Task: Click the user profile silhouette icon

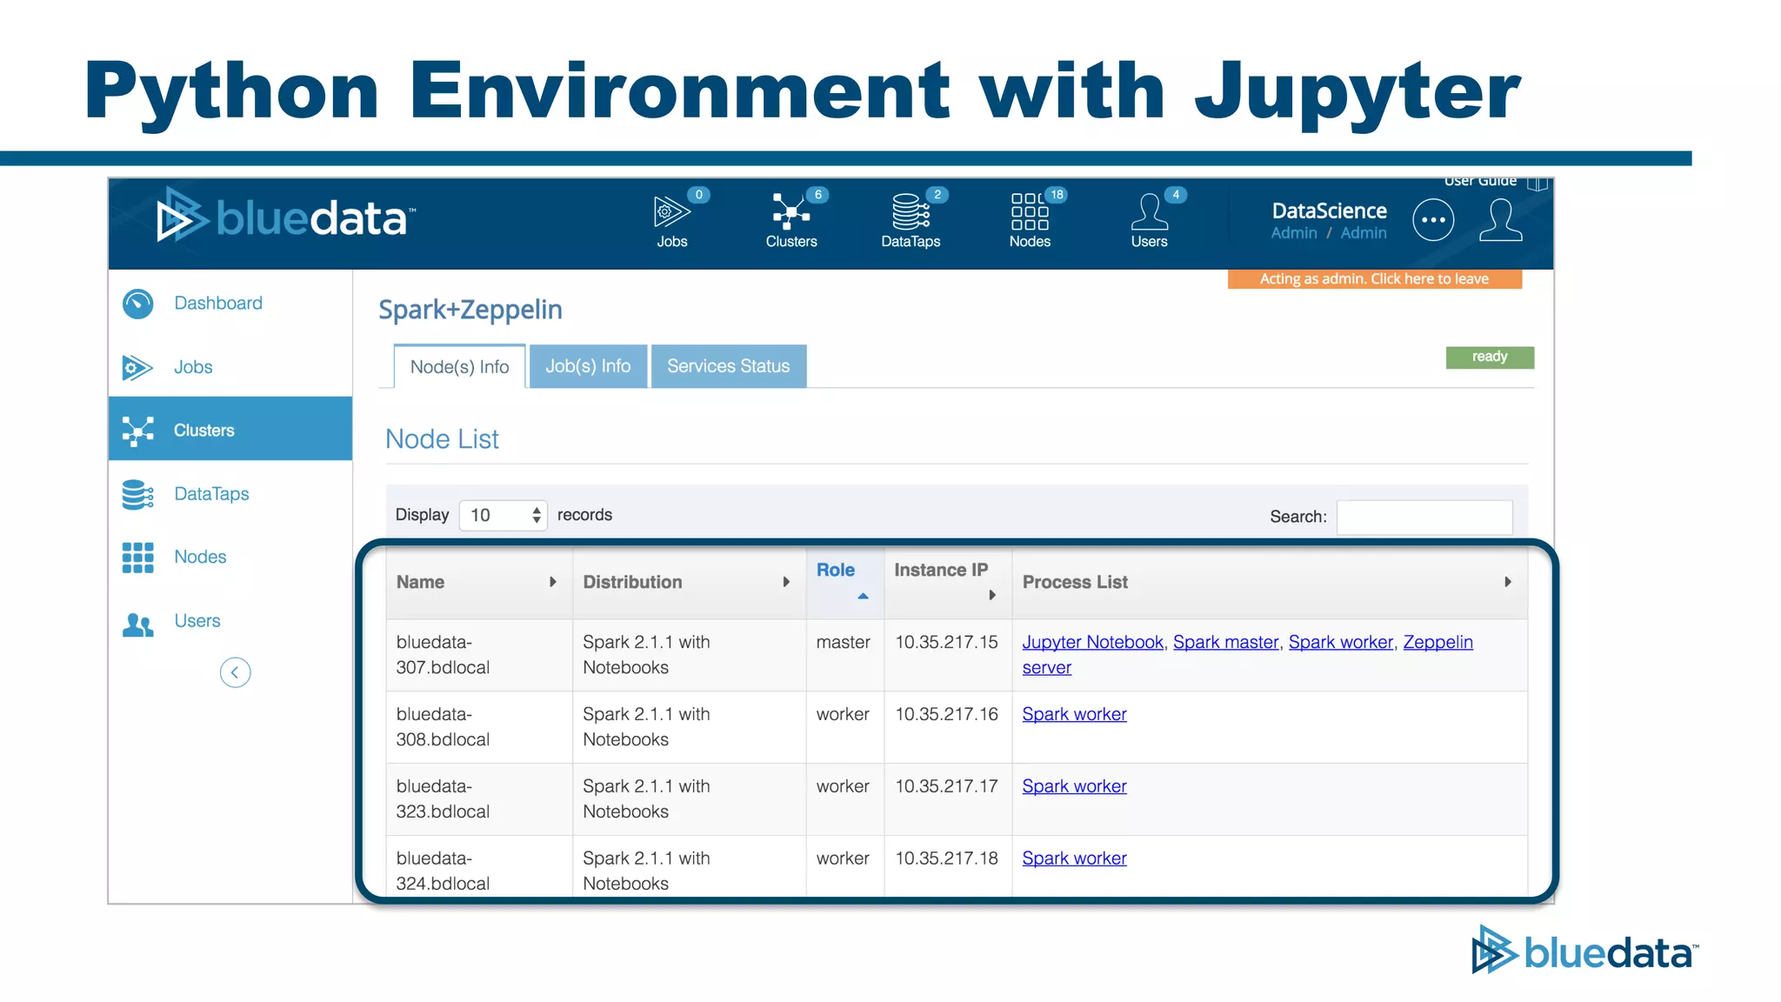Action: [x=1500, y=220]
